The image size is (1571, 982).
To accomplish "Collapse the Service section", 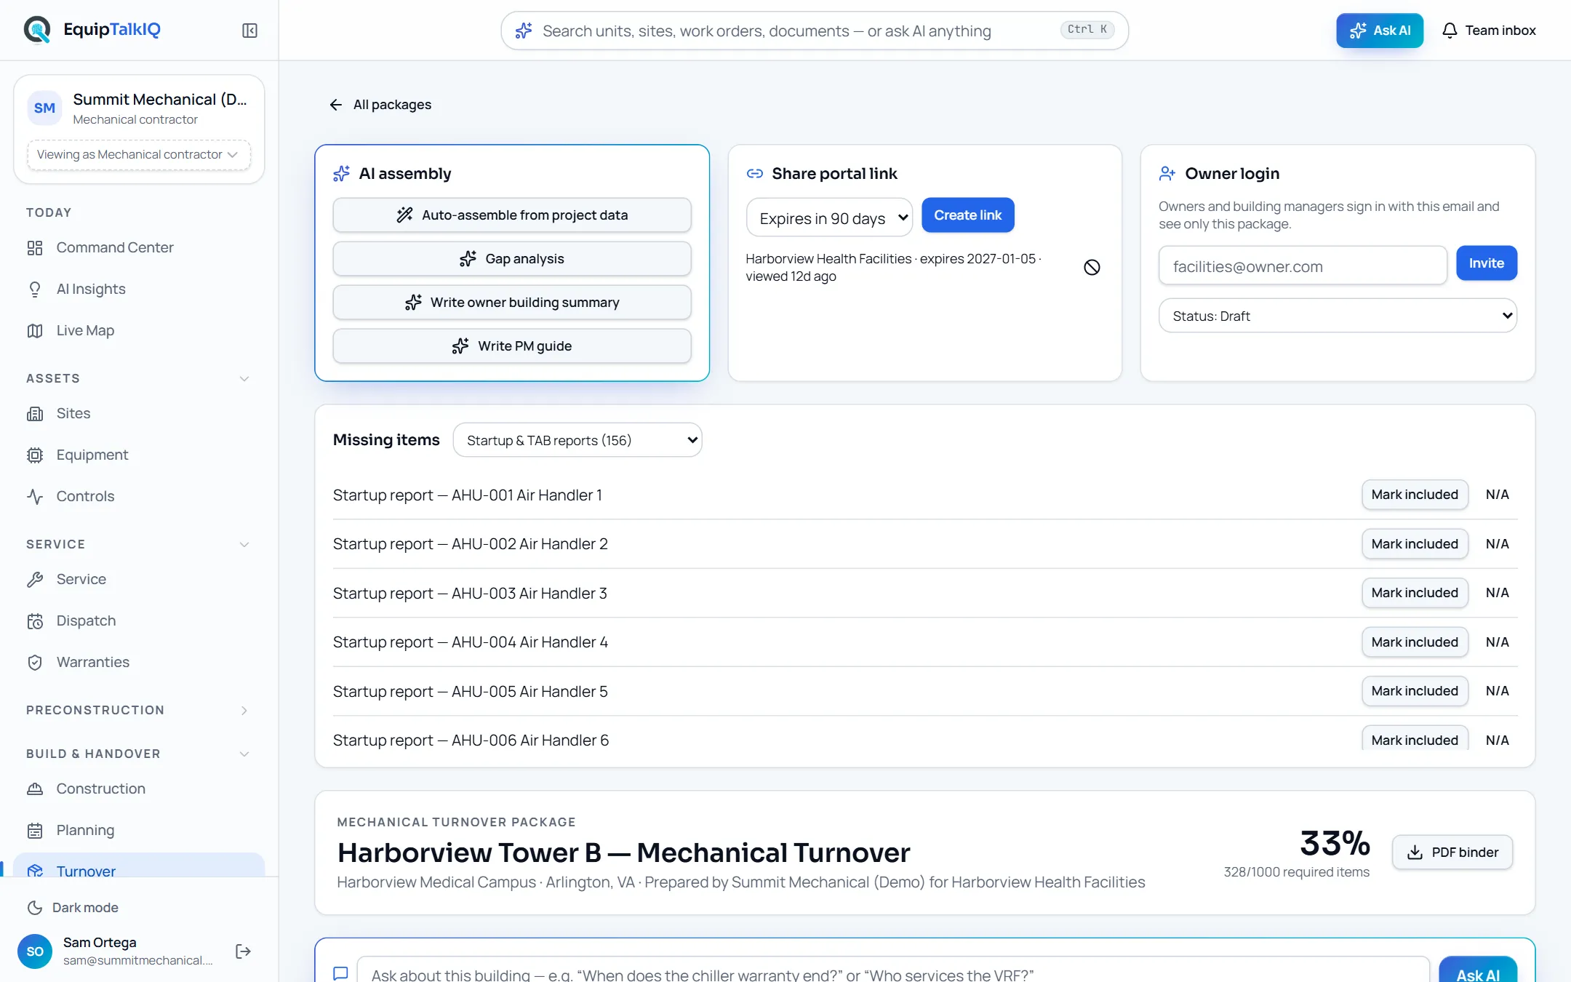I will click(244, 545).
